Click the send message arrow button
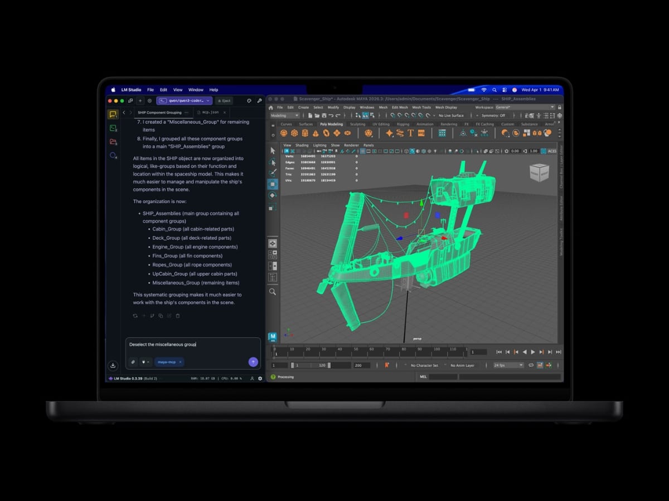Screen dimensions: 669x501 253,362
